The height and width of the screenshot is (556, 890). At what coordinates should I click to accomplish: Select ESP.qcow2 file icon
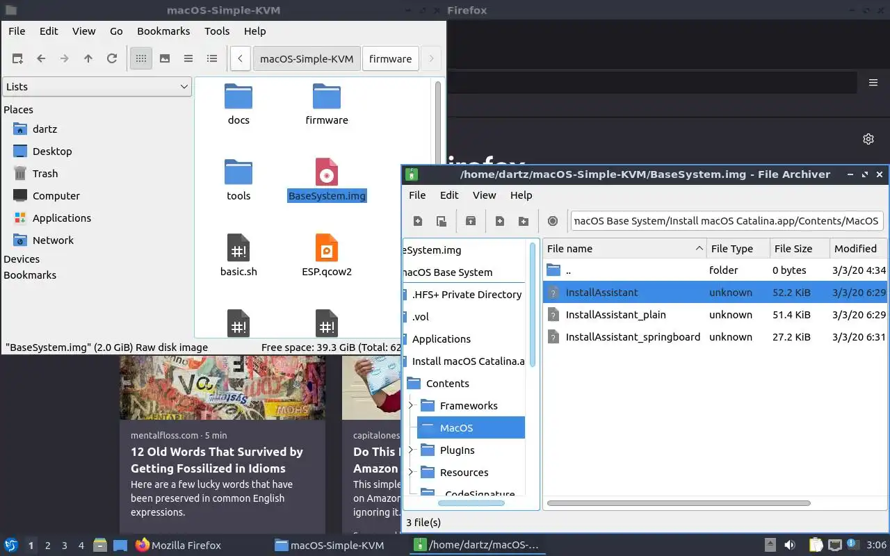coord(327,248)
